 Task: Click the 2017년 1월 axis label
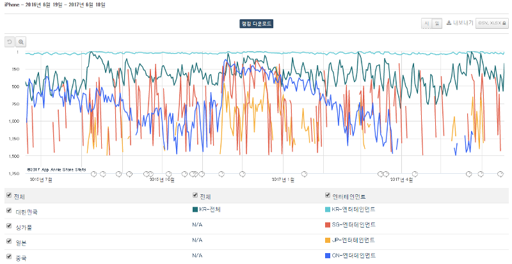click(x=283, y=180)
